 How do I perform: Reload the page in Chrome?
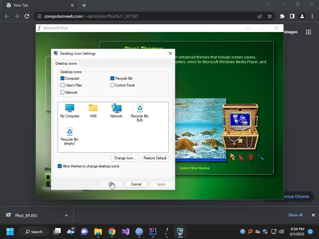27,16
